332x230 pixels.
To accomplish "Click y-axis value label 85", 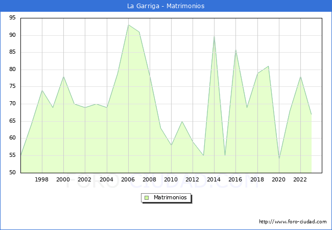I will (x=12, y=52).
